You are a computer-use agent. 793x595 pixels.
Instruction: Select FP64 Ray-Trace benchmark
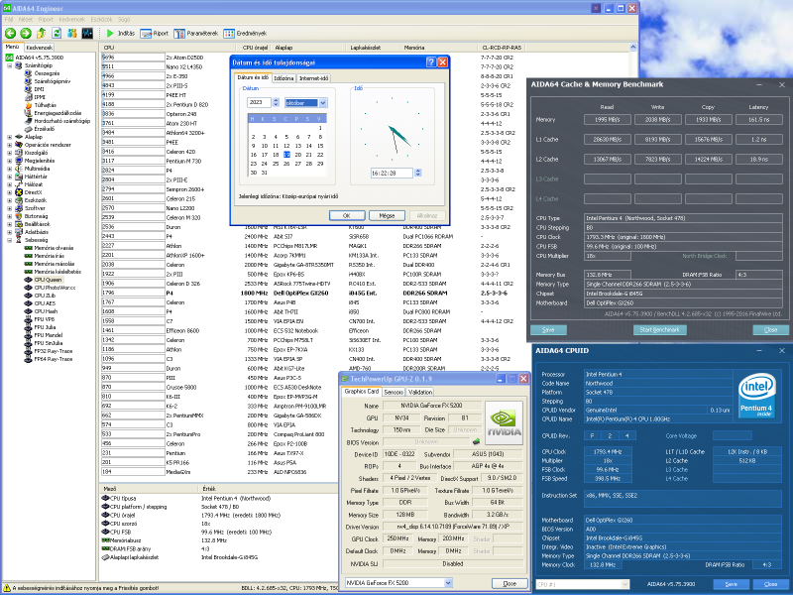click(x=54, y=359)
